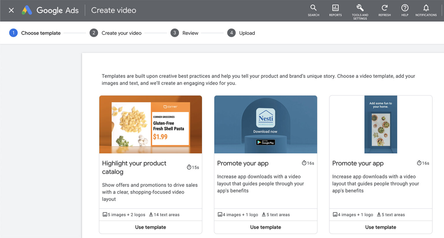
Task: Use template on the rightmost Promote your app card
Action: click(x=380, y=227)
